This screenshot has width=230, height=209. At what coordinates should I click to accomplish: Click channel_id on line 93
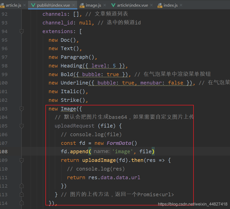click(x=58, y=23)
